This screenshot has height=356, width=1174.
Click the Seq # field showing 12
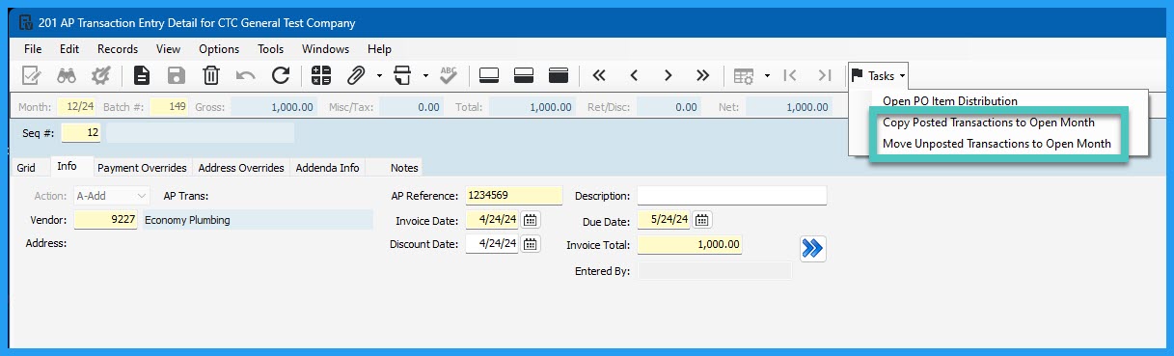(80, 133)
